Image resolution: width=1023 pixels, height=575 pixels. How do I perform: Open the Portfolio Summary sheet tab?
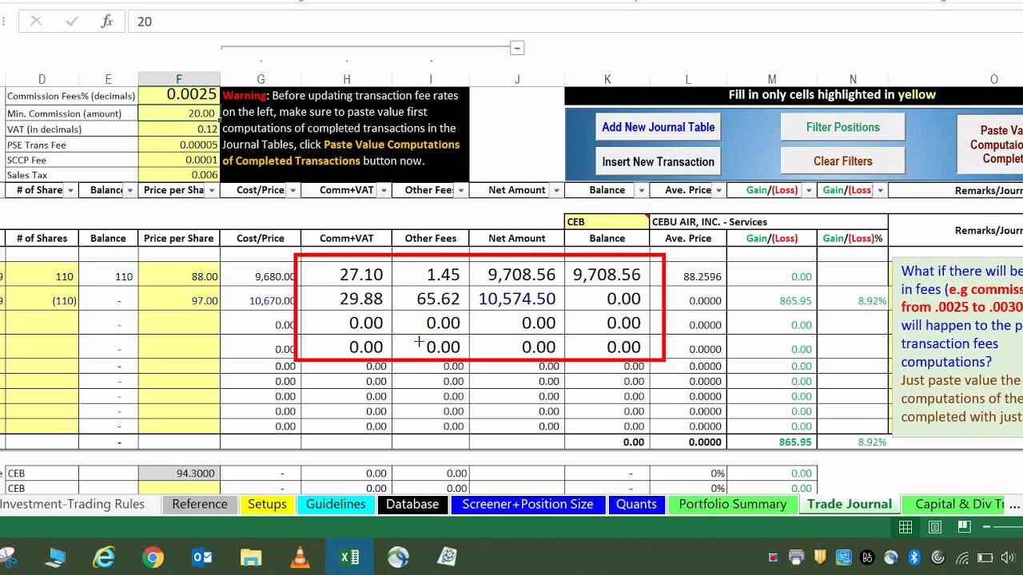tap(733, 504)
